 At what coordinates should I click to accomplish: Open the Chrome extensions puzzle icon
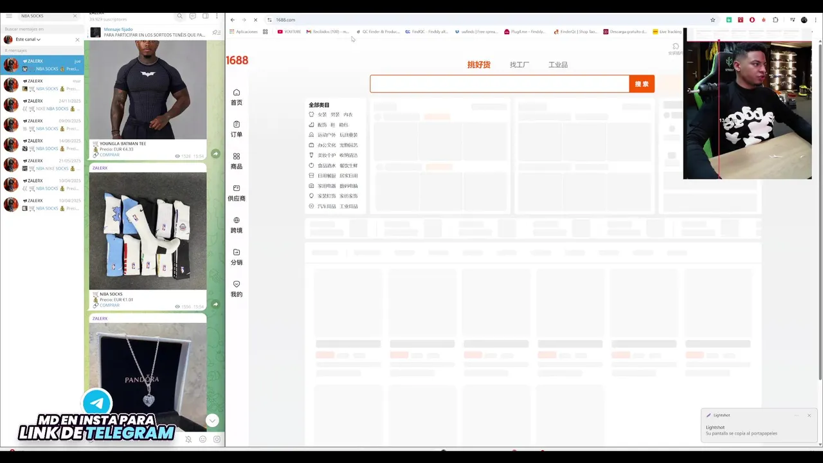775,20
